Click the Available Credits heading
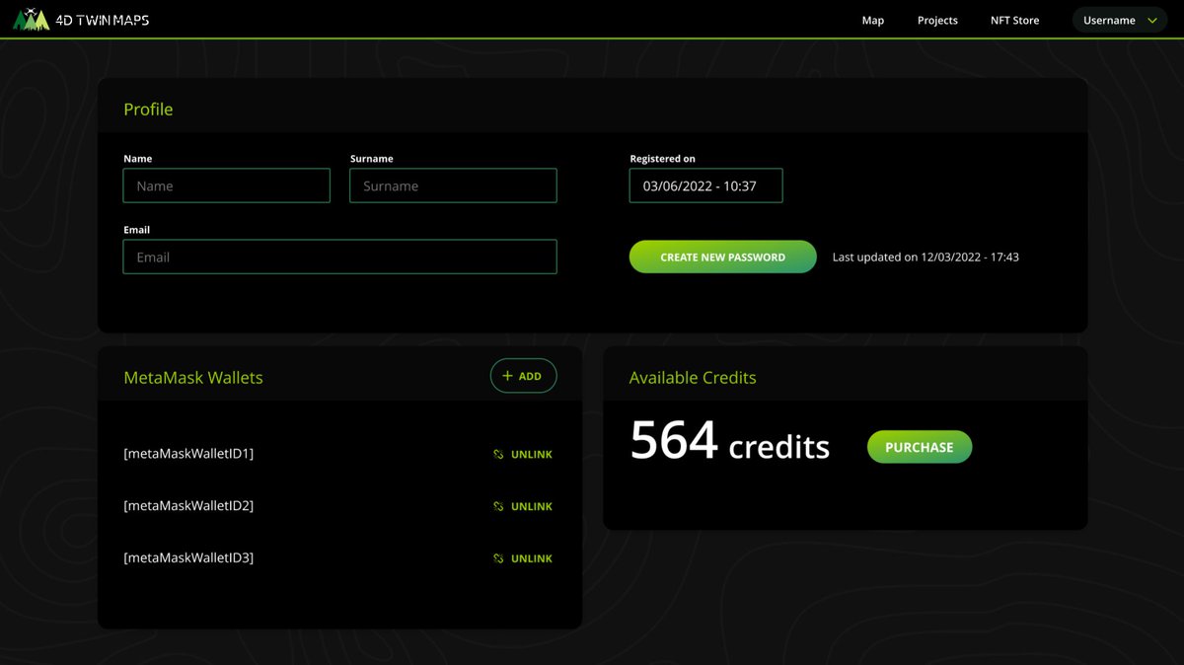 click(x=693, y=378)
